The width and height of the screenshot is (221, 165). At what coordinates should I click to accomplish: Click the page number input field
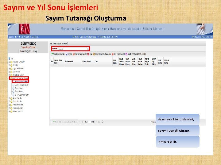(x=90, y=122)
